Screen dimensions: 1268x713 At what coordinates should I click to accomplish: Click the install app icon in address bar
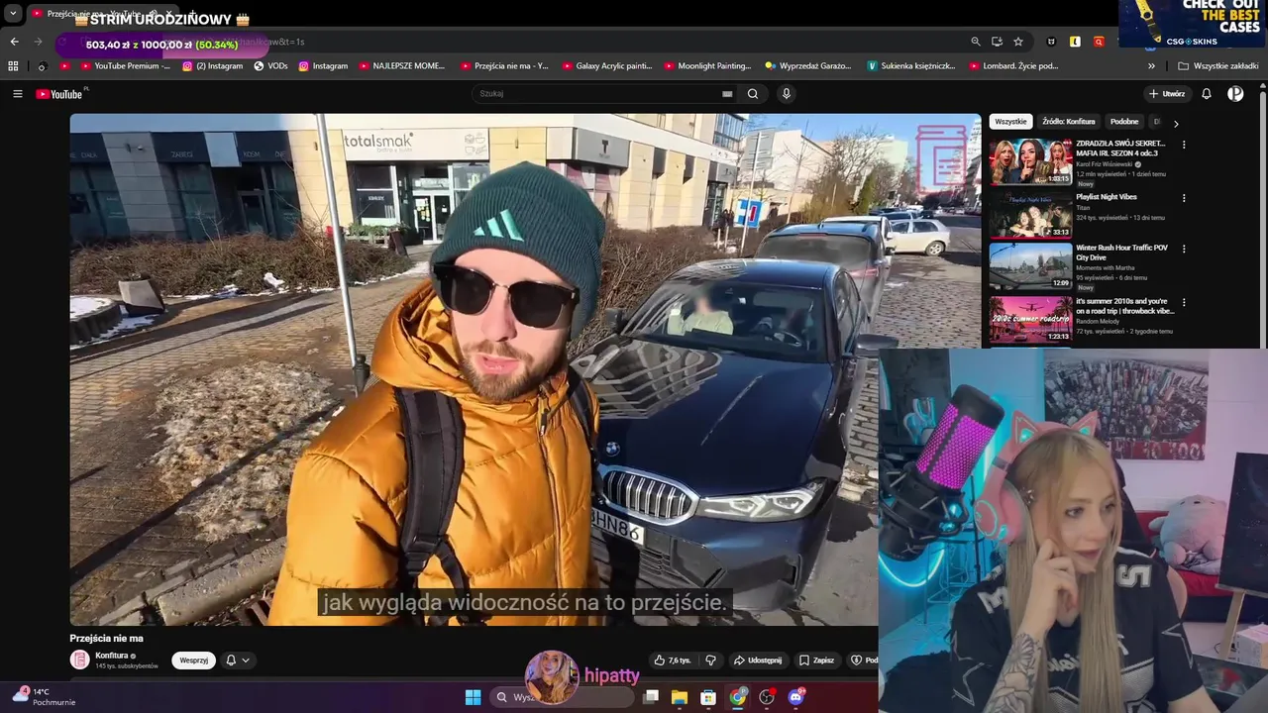pos(997,42)
